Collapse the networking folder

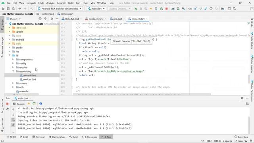13,71
